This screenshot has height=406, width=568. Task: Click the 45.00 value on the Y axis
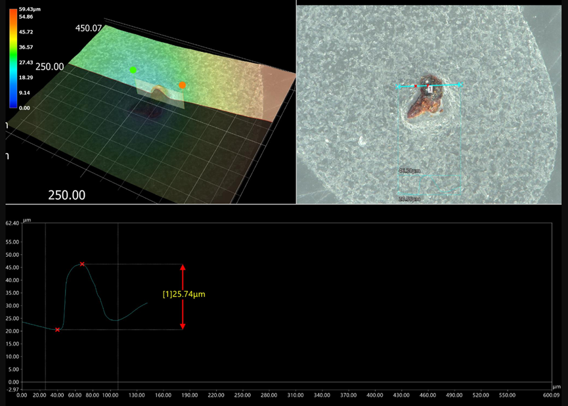13,267
